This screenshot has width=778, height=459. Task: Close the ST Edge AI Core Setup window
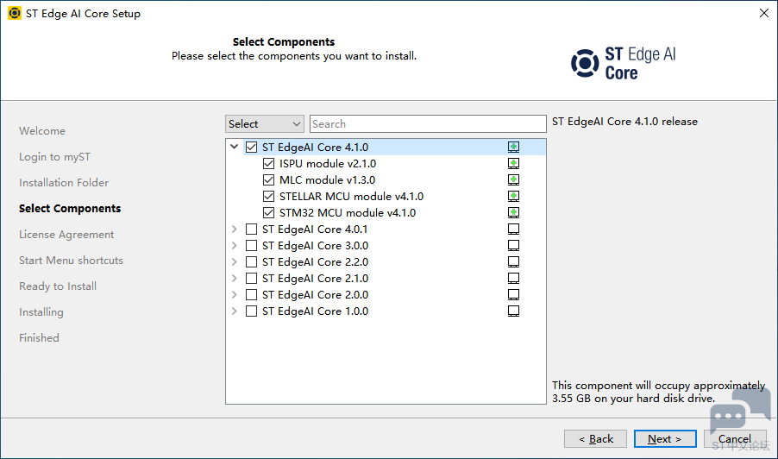pos(764,13)
